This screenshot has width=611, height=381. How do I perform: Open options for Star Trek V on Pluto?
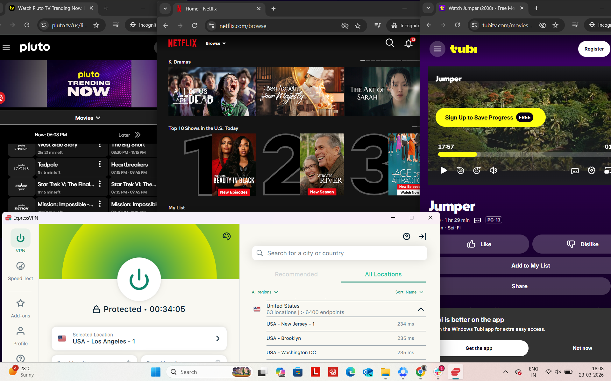[x=100, y=184]
